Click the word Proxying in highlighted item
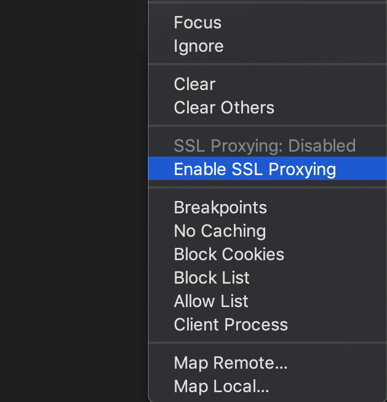Screen dimensions: 387x402 (302, 170)
